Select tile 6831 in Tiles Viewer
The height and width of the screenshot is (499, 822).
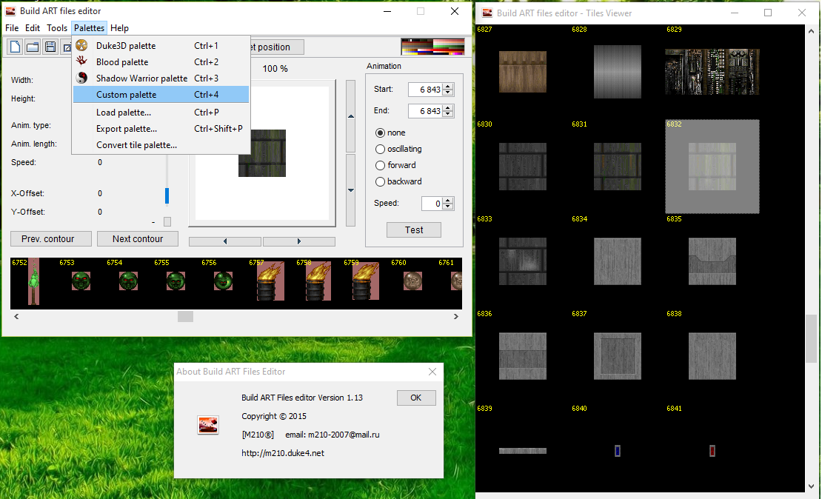pos(618,167)
